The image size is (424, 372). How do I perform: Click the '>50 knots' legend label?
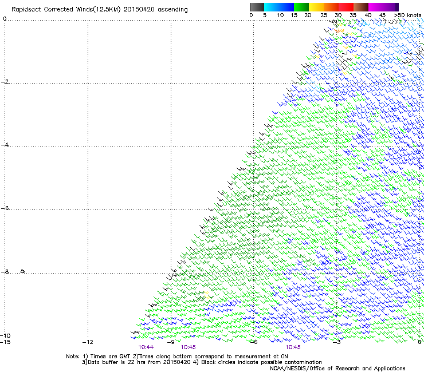pyautogui.click(x=407, y=15)
